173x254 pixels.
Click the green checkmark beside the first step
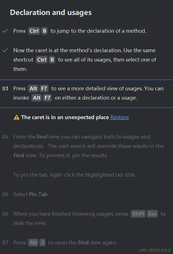[x=5, y=31]
